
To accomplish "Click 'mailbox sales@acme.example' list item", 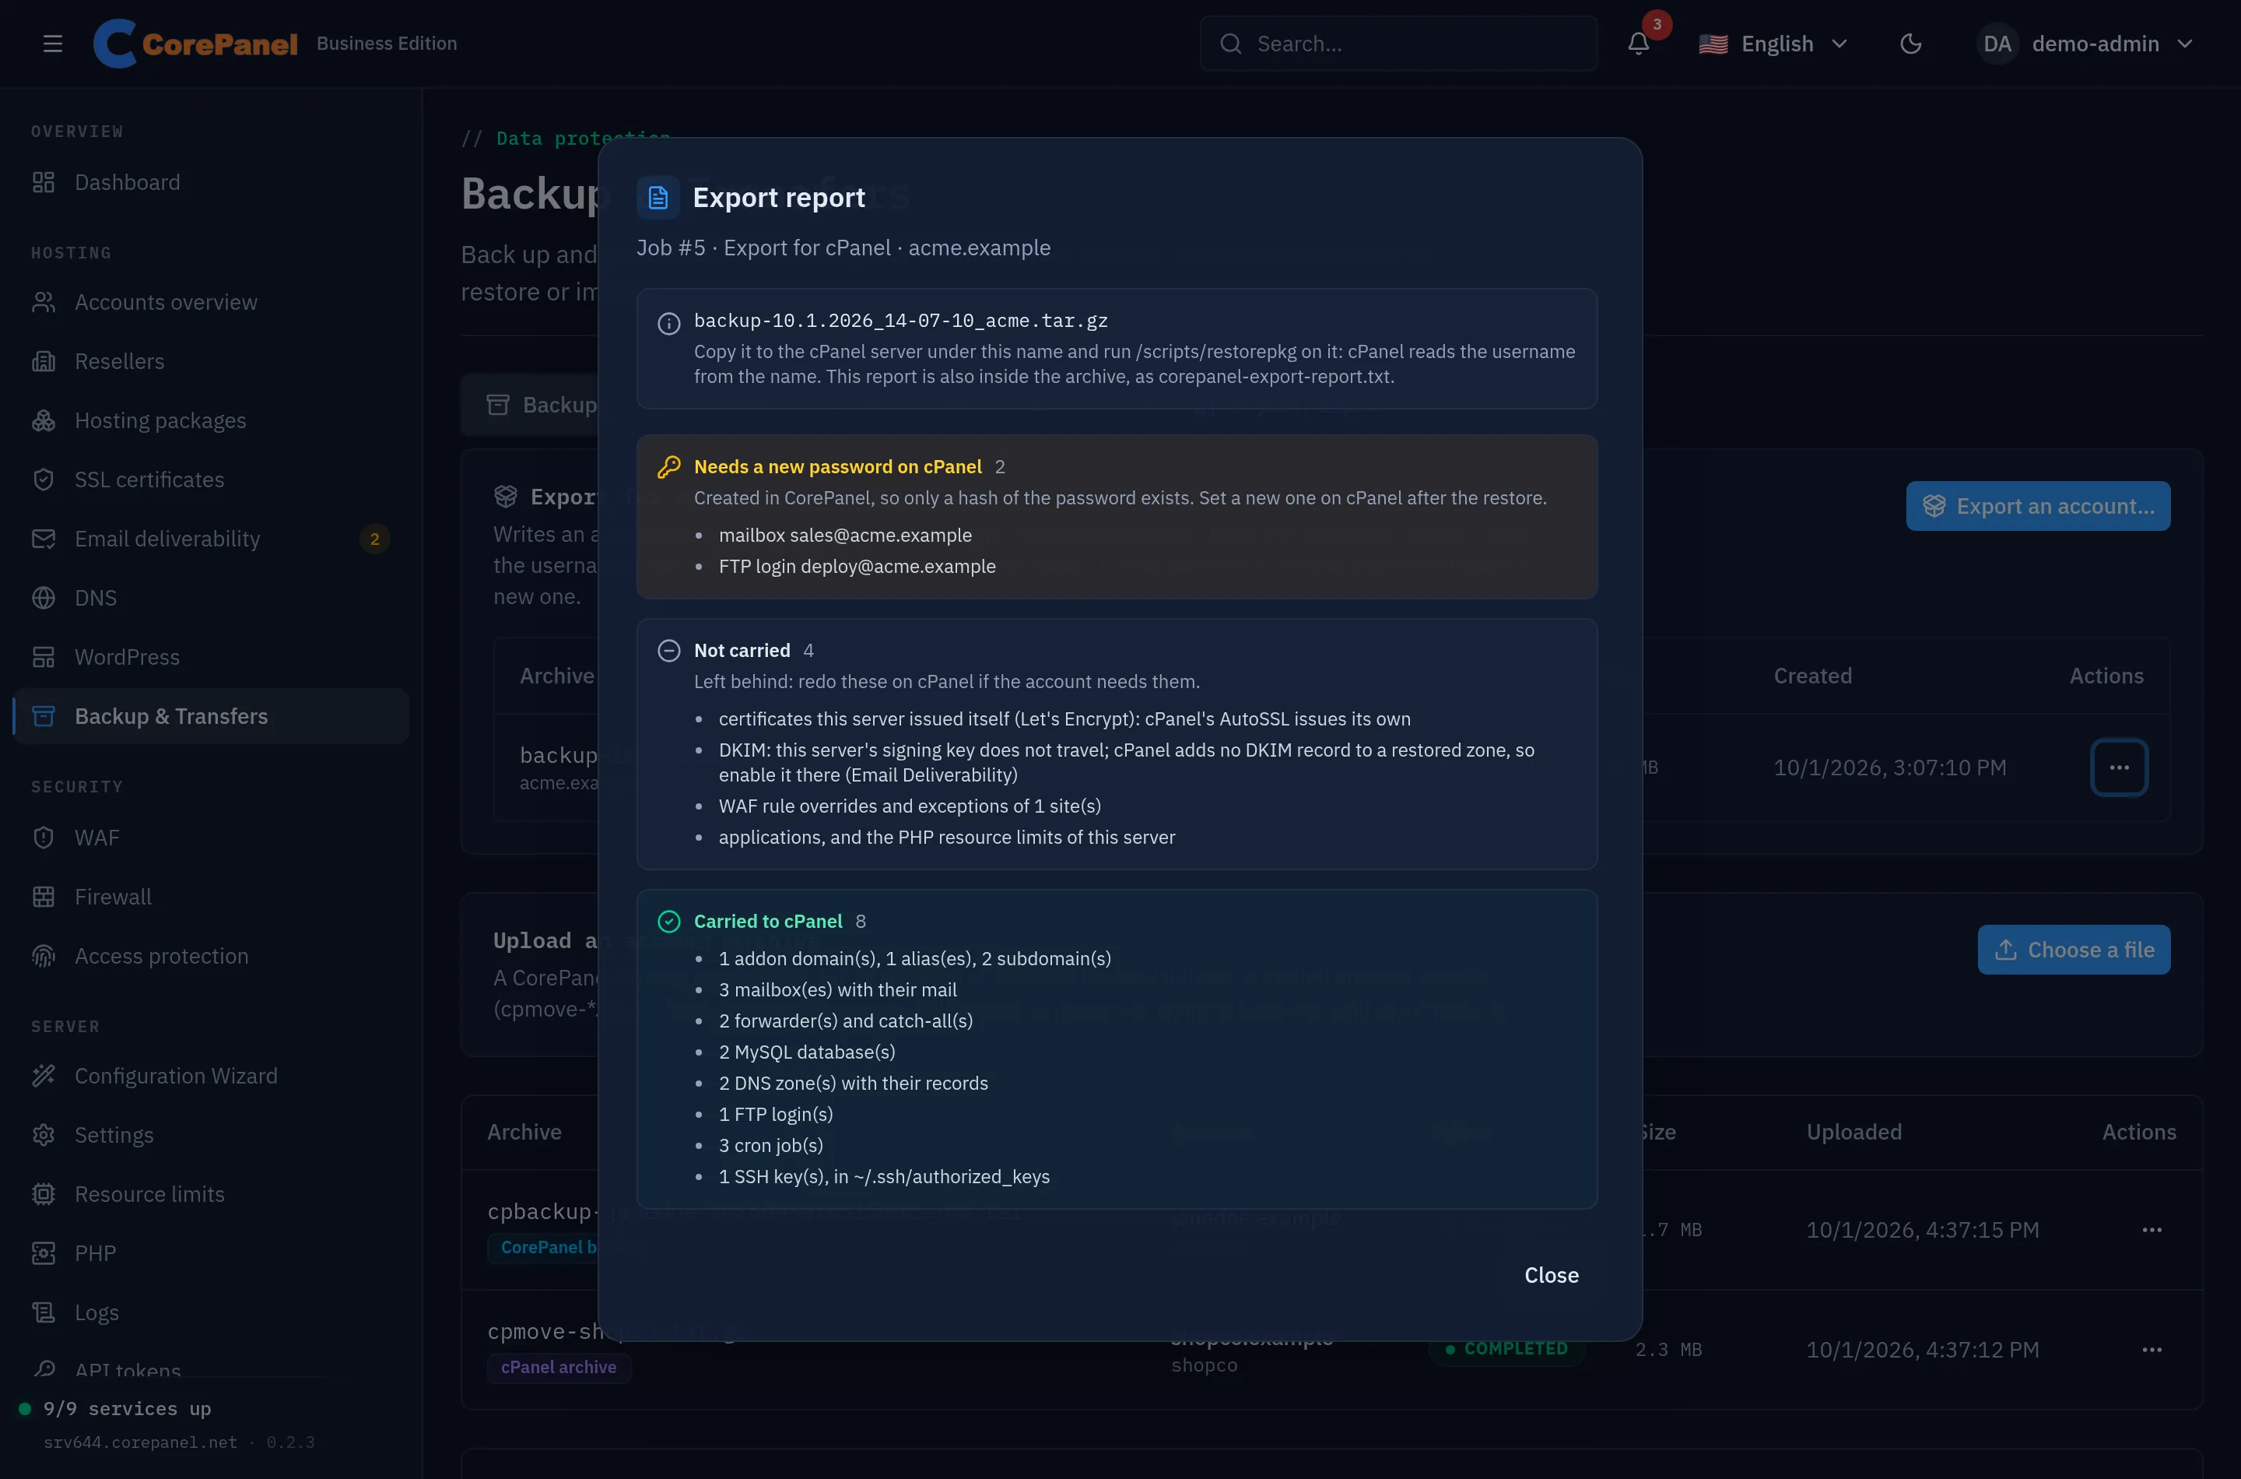I will (845, 535).
